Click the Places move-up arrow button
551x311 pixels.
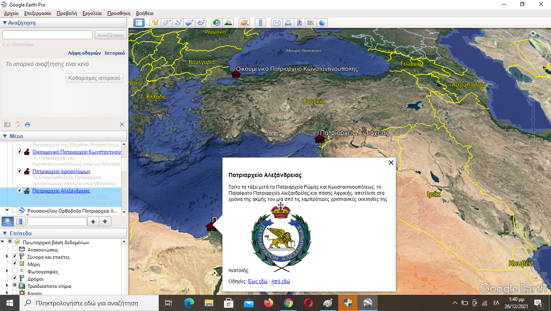coord(93,222)
